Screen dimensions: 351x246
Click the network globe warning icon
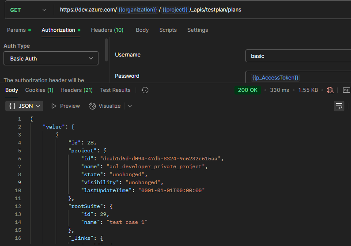[x=330, y=90]
